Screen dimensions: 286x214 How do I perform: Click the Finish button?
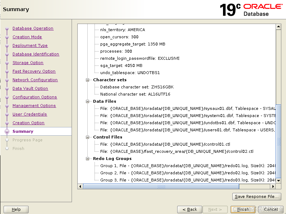pos(243,209)
